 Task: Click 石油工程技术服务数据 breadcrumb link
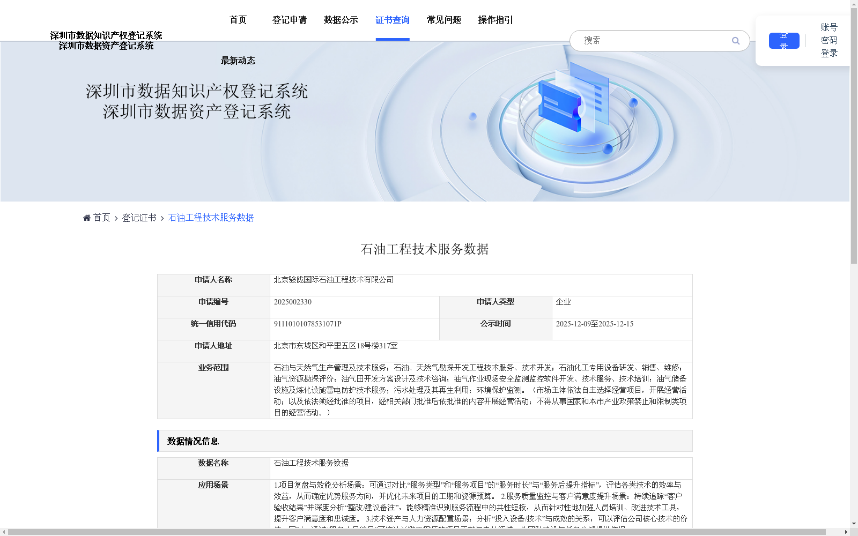211,218
